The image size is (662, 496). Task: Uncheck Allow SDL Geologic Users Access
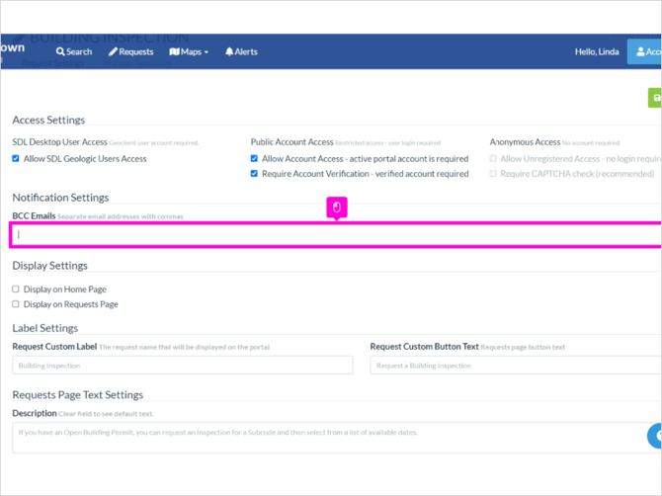coord(16,159)
